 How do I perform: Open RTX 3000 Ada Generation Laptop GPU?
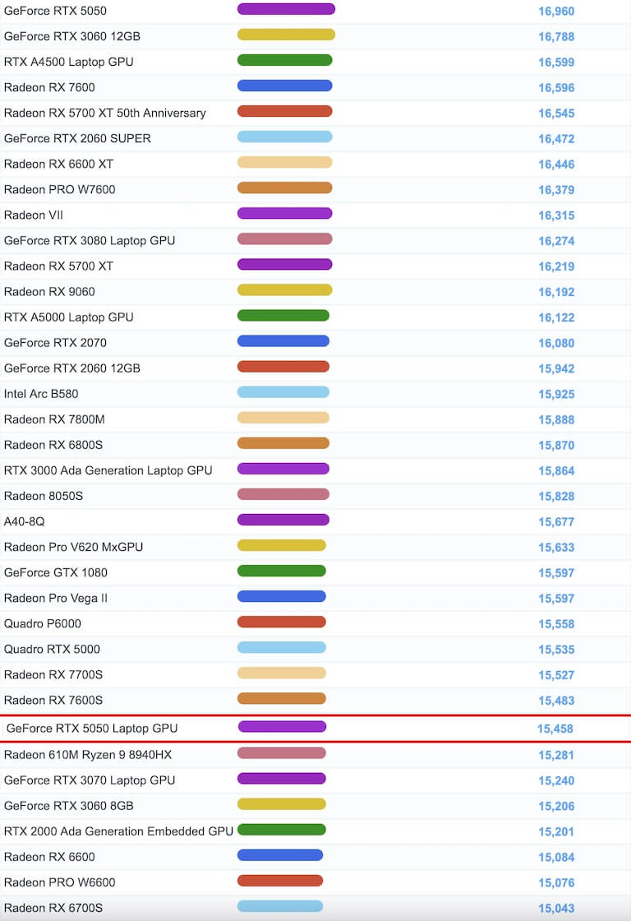[x=108, y=470]
